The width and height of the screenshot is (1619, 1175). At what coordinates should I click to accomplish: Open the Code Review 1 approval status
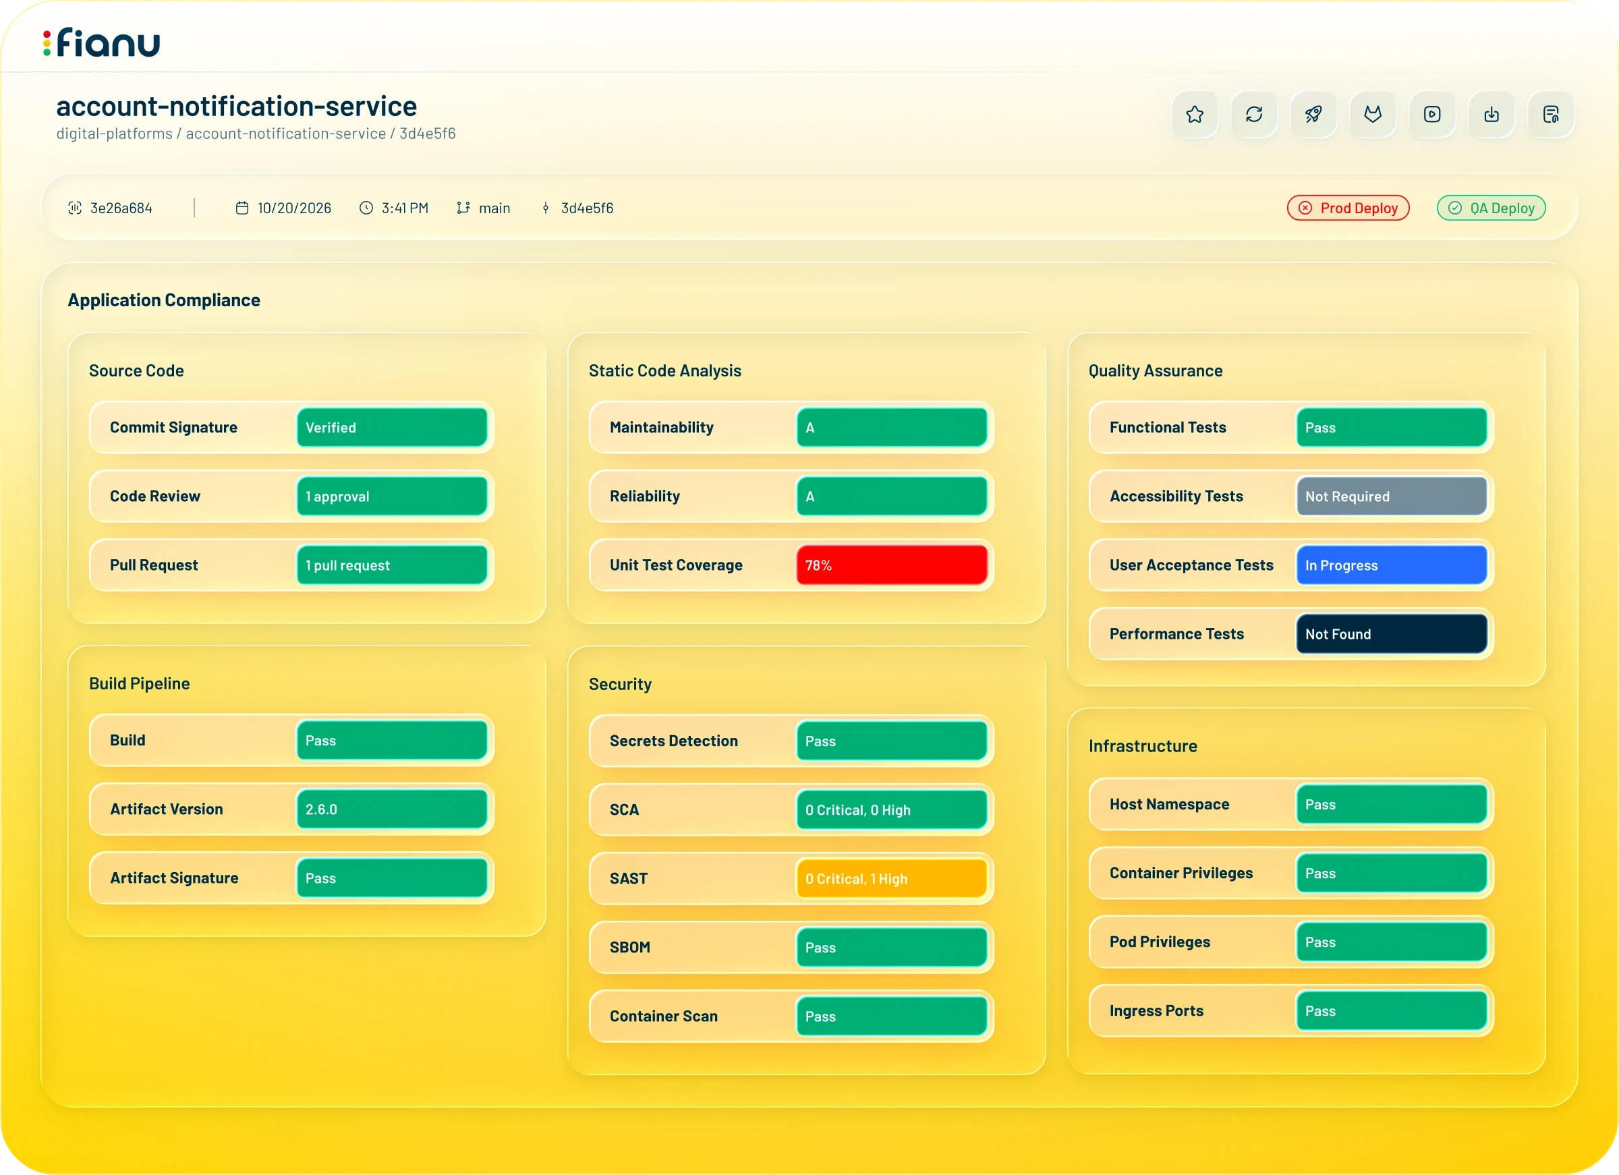point(392,496)
